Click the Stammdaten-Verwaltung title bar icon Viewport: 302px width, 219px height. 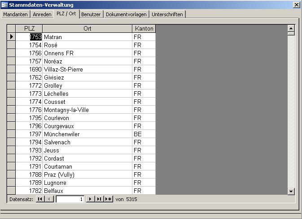point(4,4)
